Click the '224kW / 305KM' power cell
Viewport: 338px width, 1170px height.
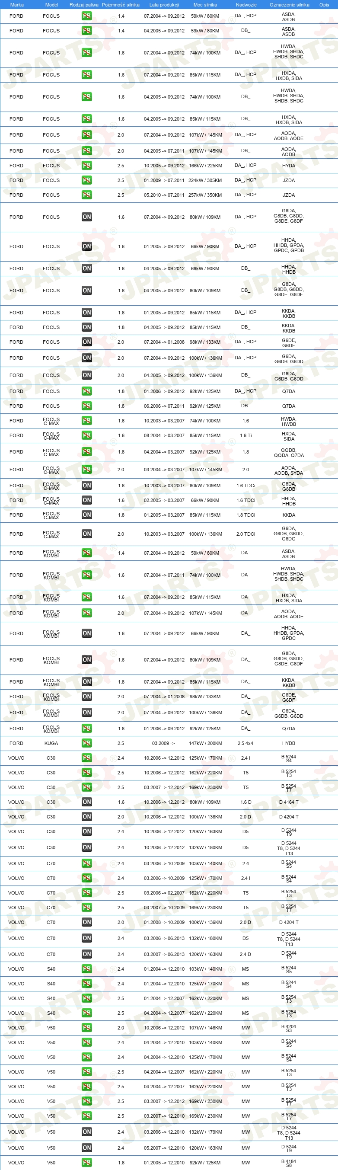[x=205, y=180]
